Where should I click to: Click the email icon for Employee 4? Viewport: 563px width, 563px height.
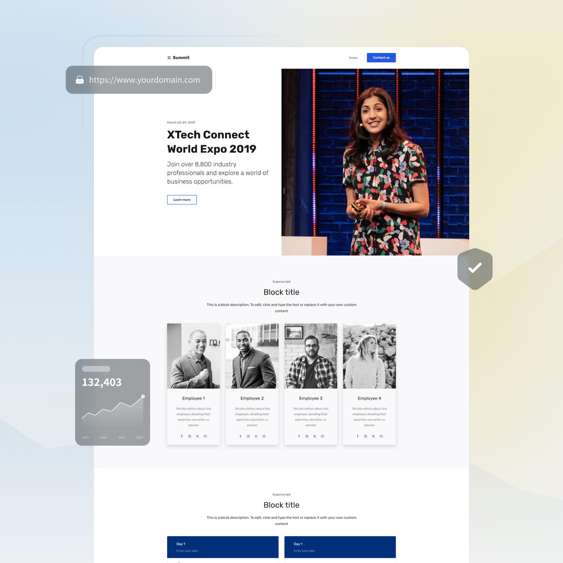(381, 436)
